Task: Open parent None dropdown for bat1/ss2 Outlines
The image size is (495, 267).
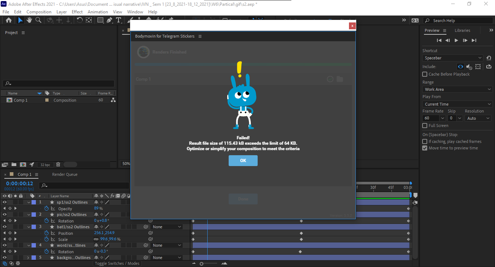Action: [x=167, y=227]
